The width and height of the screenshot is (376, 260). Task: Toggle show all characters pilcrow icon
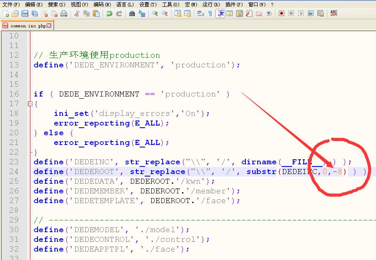pos(210,13)
